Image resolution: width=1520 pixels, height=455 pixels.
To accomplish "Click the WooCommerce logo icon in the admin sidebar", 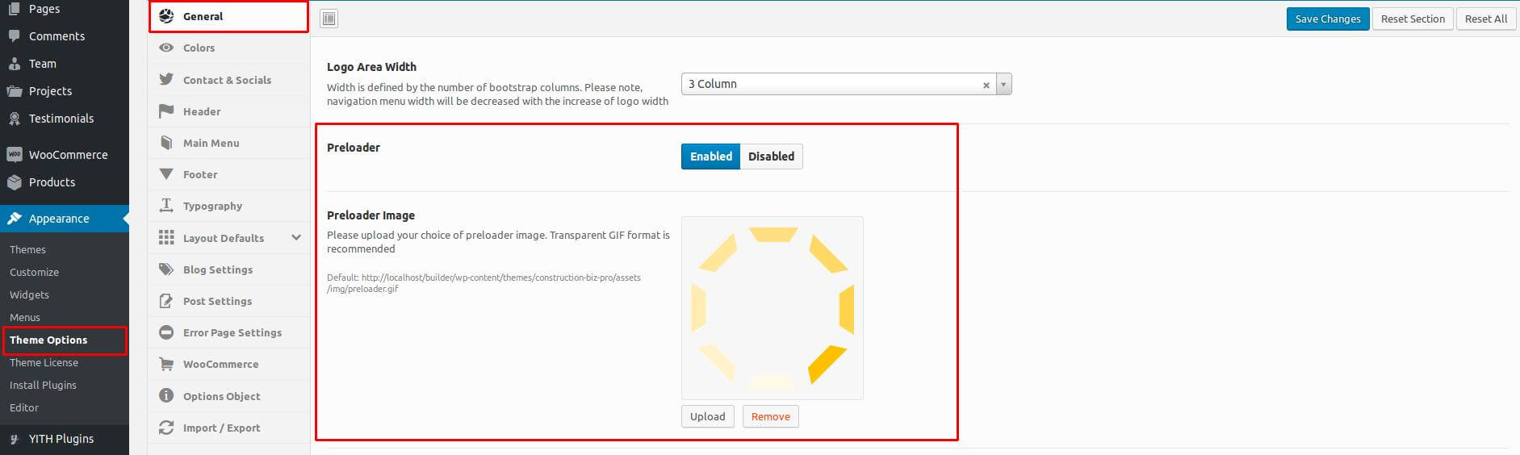I will tap(14, 155).
